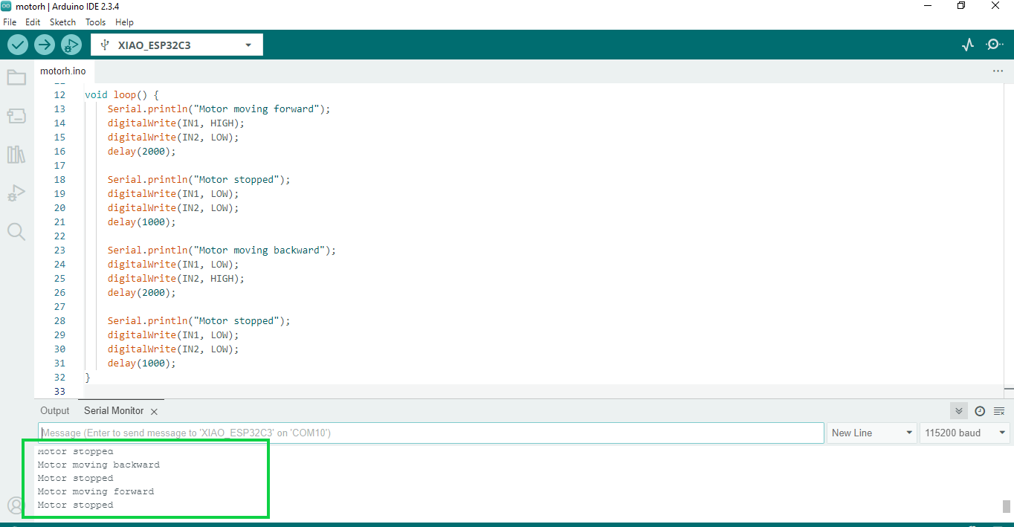
Task: Click the line containing "Motor moving forward" println
Action: pos(219,109)
